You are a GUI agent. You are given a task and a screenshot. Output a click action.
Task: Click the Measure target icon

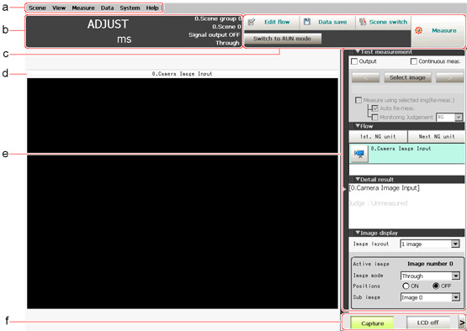point(419,30)
